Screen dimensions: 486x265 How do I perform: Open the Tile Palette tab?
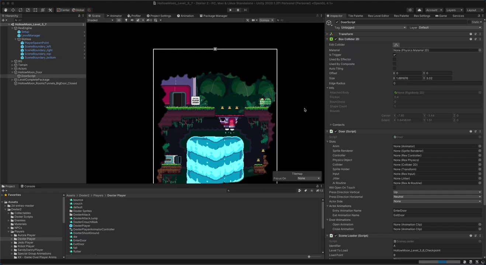[355, 16]
